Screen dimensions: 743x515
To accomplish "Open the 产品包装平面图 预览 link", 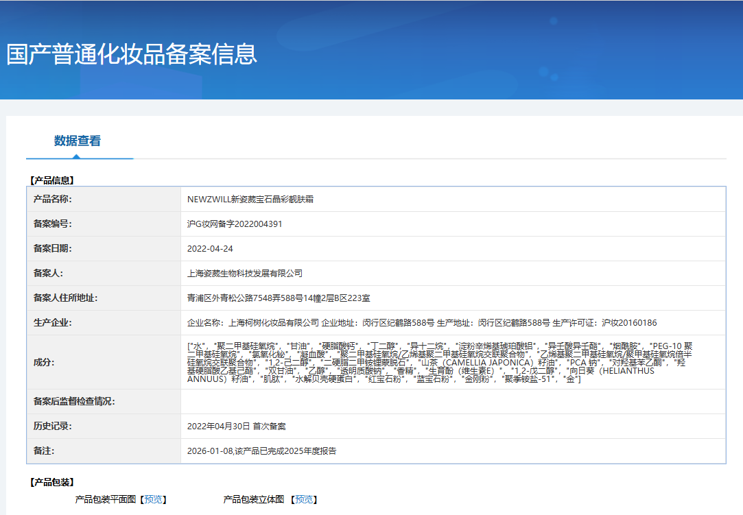I will (x=154, y=500).
